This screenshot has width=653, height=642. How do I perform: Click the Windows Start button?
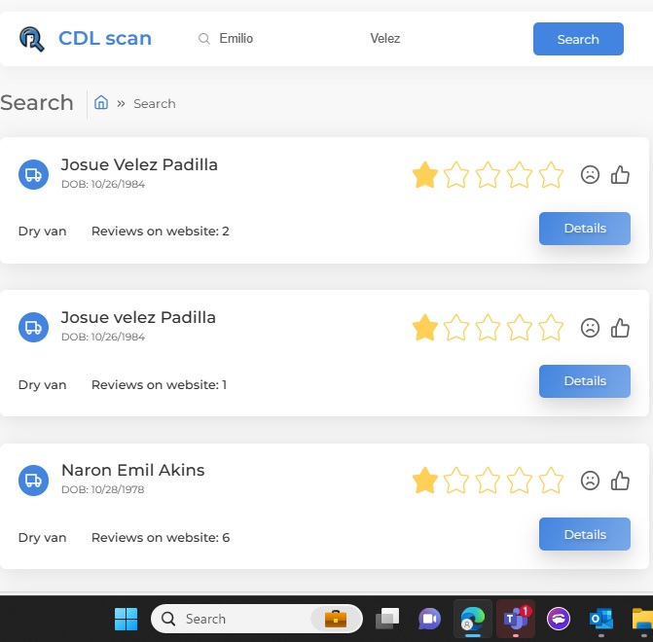[126, 619]
